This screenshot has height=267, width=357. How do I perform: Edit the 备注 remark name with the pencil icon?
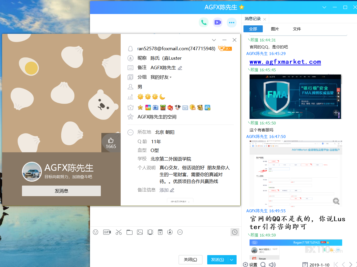click(180, 68)
